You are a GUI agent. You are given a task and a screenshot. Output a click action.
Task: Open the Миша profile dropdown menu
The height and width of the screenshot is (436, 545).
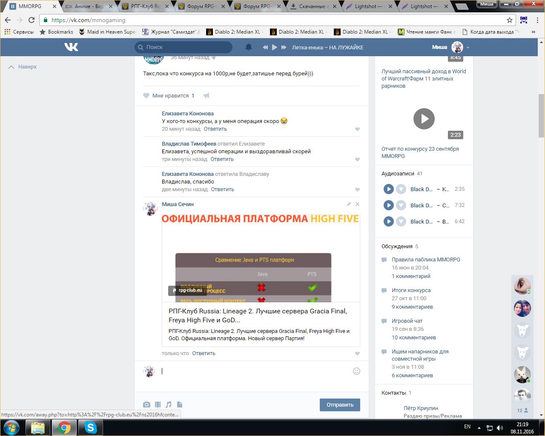(x=468, y=47)
